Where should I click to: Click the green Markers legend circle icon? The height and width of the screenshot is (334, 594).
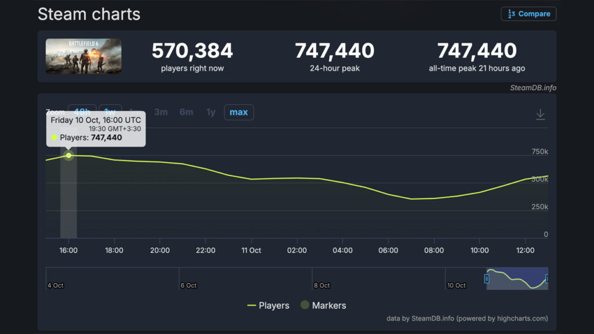[x=305, y=305]
